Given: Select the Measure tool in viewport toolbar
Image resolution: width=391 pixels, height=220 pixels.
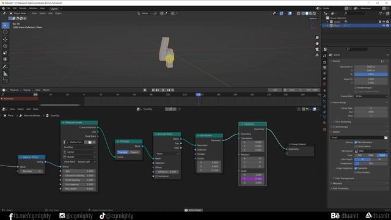Looking at the screenshot, I should click(5, 73).
